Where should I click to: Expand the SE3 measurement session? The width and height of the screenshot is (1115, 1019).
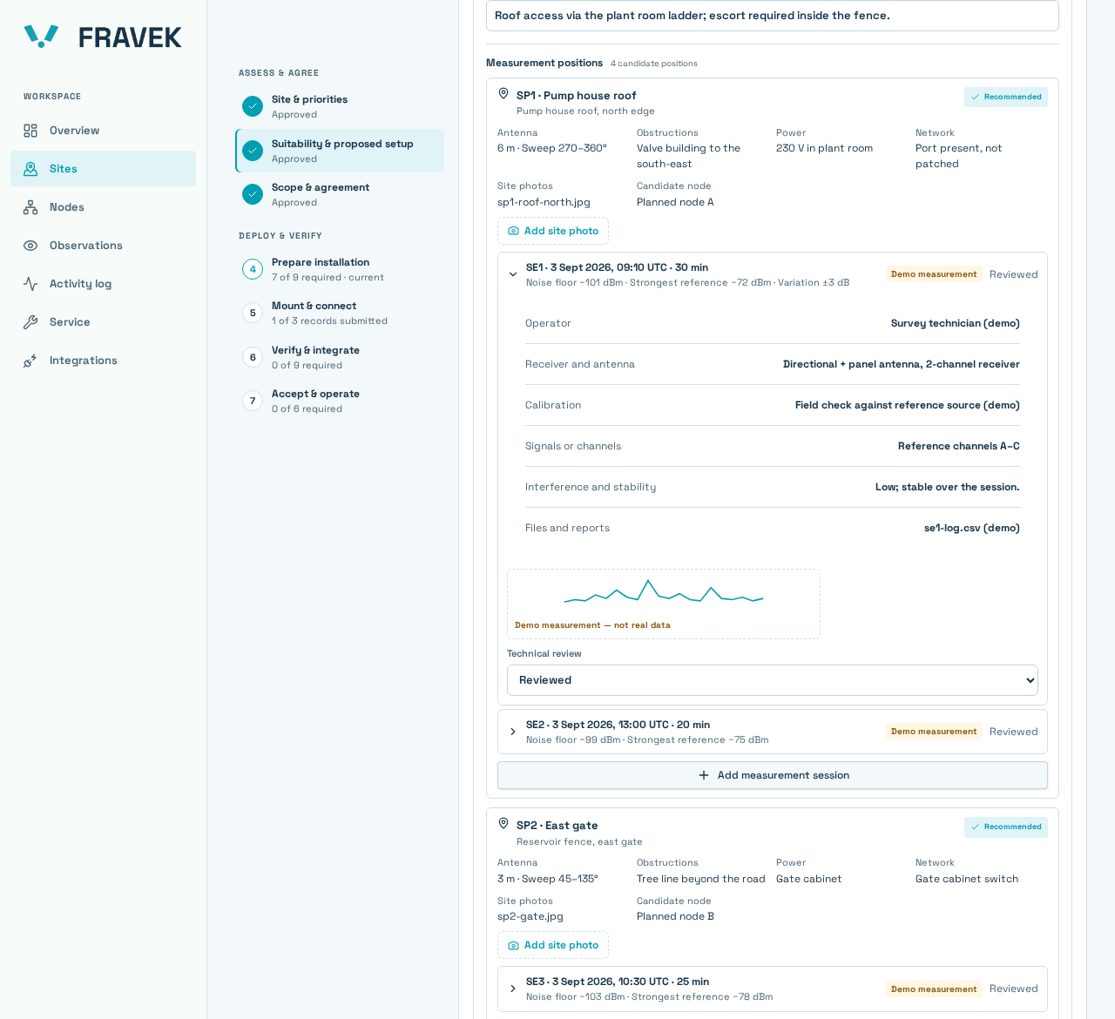513,989
